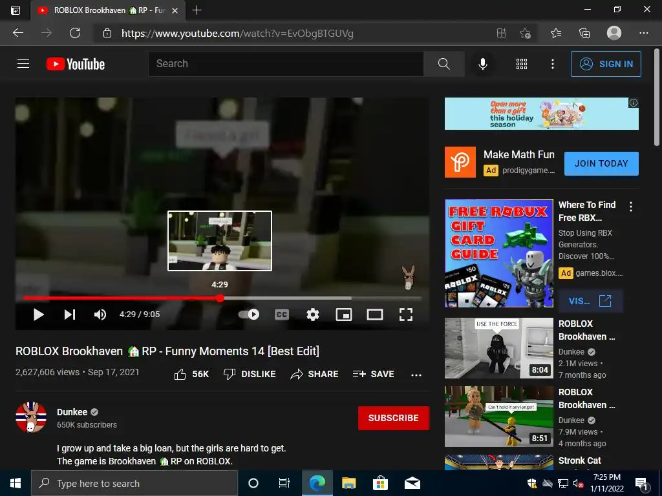Open the Dunkee channel name link

pyautogui.click(x=72, y=412)
